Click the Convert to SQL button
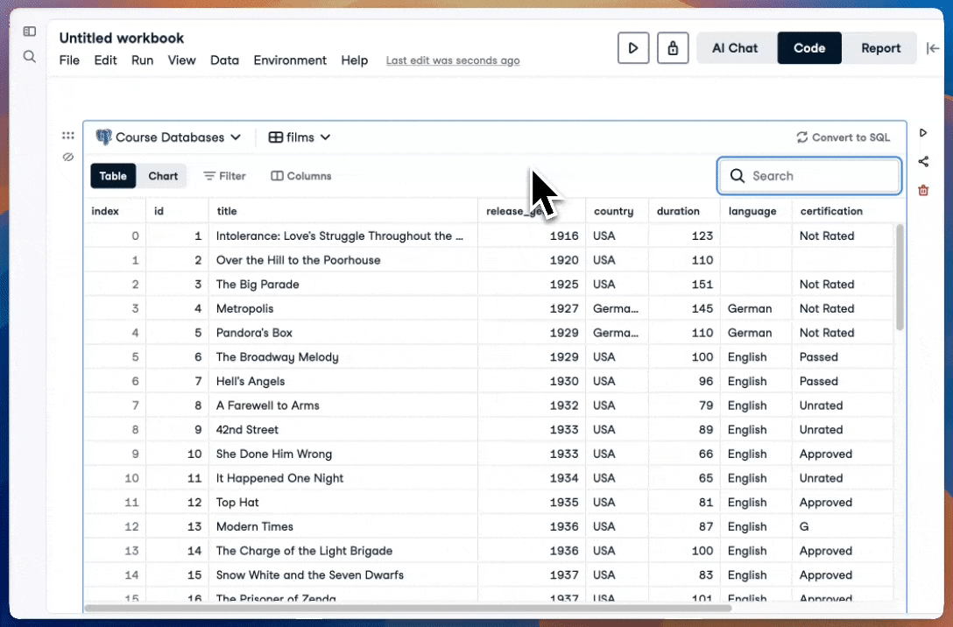The image size is (953, 627). click(843, 137)
